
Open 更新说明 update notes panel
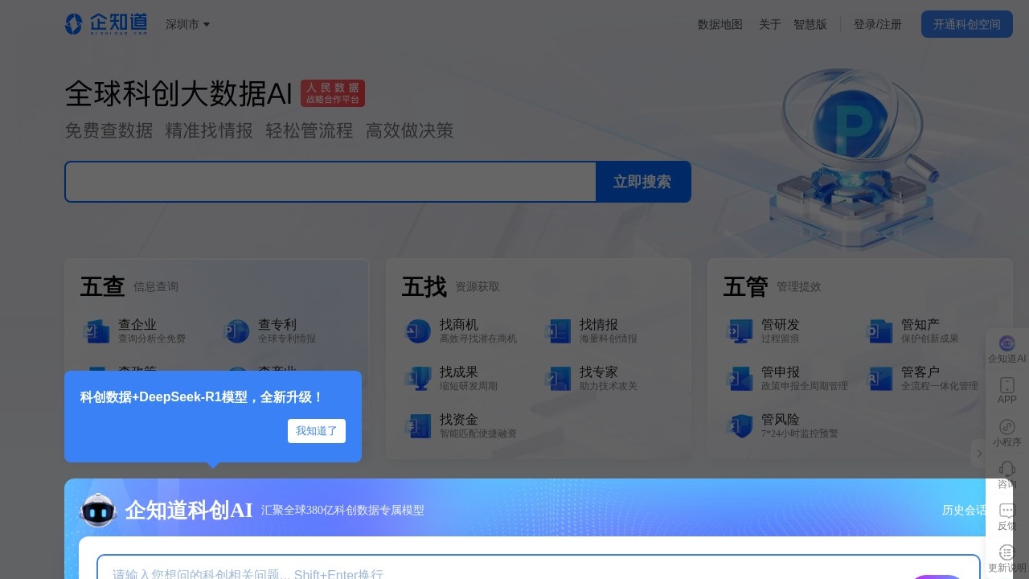pos(1006,552)
